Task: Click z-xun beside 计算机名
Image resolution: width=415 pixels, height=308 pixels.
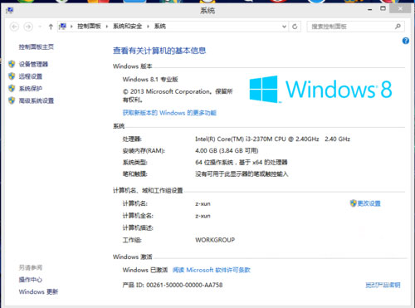Action: (x=203, y=204)
